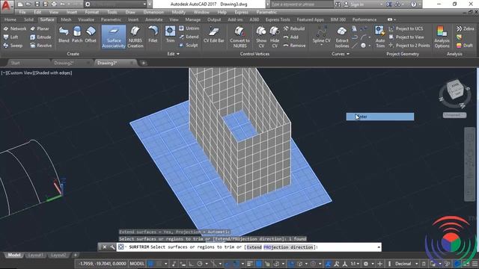Switch to the Home ribbon tab

10,19
